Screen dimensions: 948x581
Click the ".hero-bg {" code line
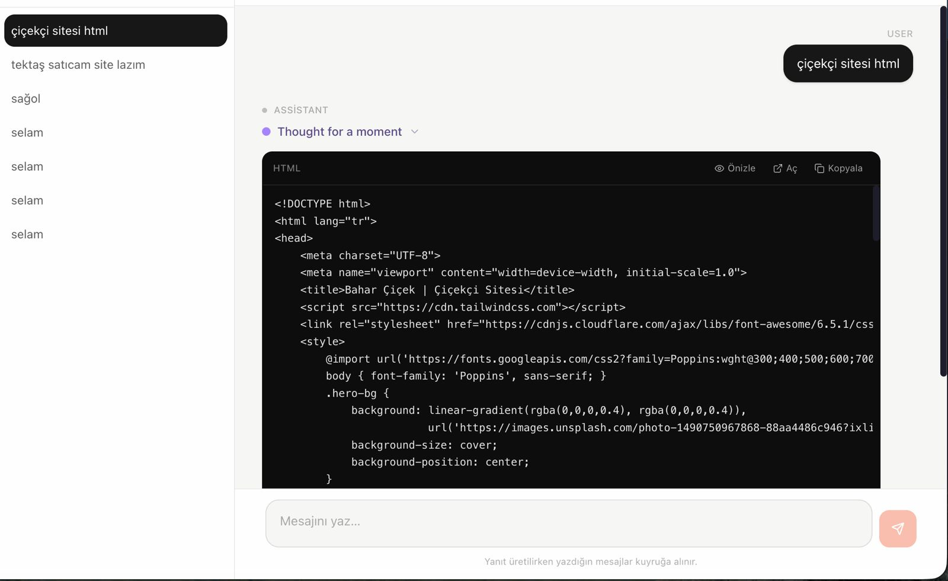coord(357,393)
